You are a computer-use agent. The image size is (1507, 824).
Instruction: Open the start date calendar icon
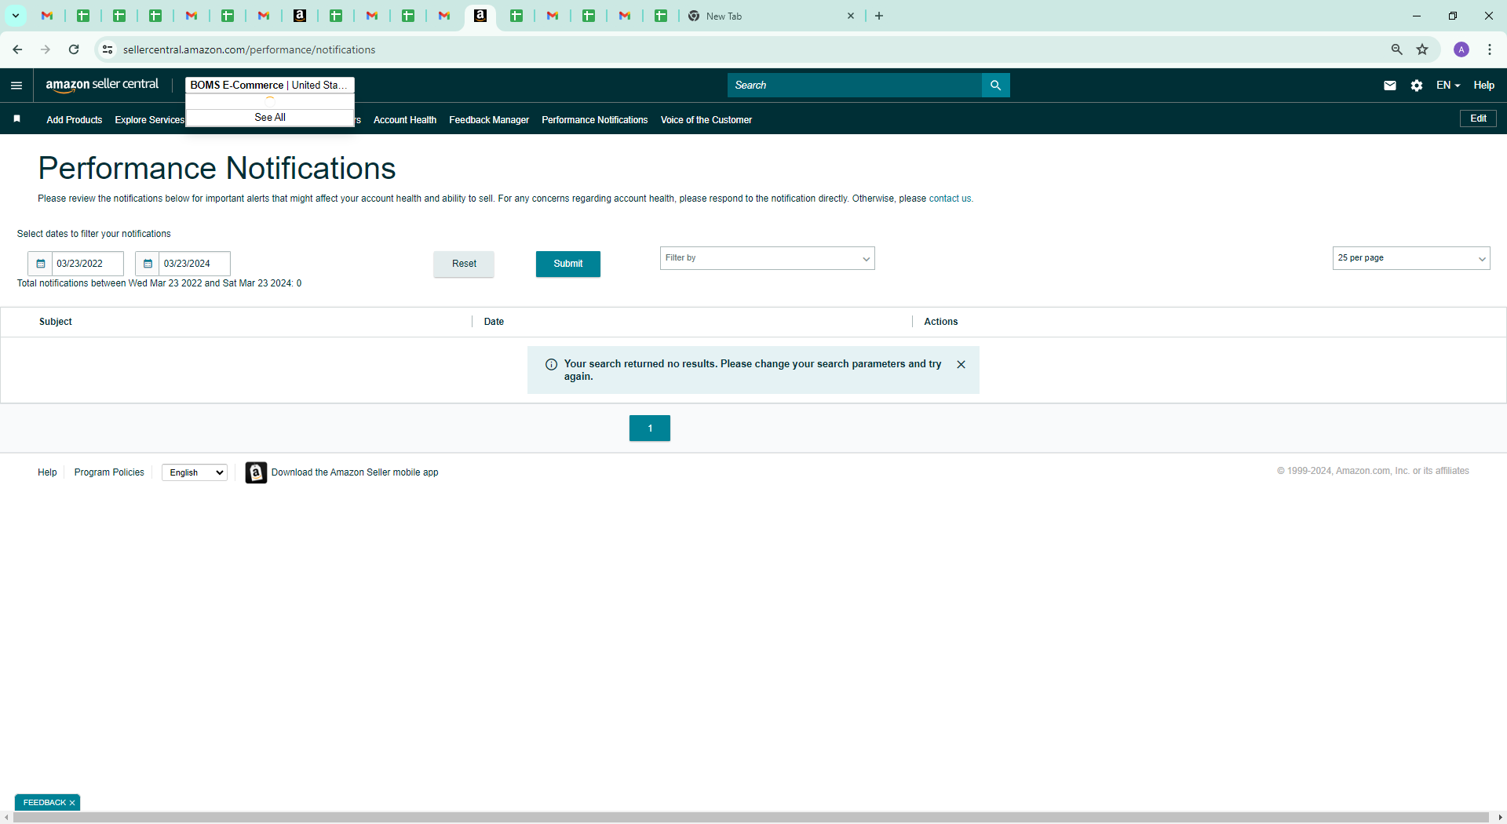point(40,264)
